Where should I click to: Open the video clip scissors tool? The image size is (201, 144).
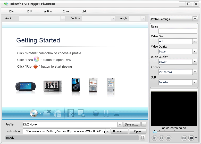[71, 113]
